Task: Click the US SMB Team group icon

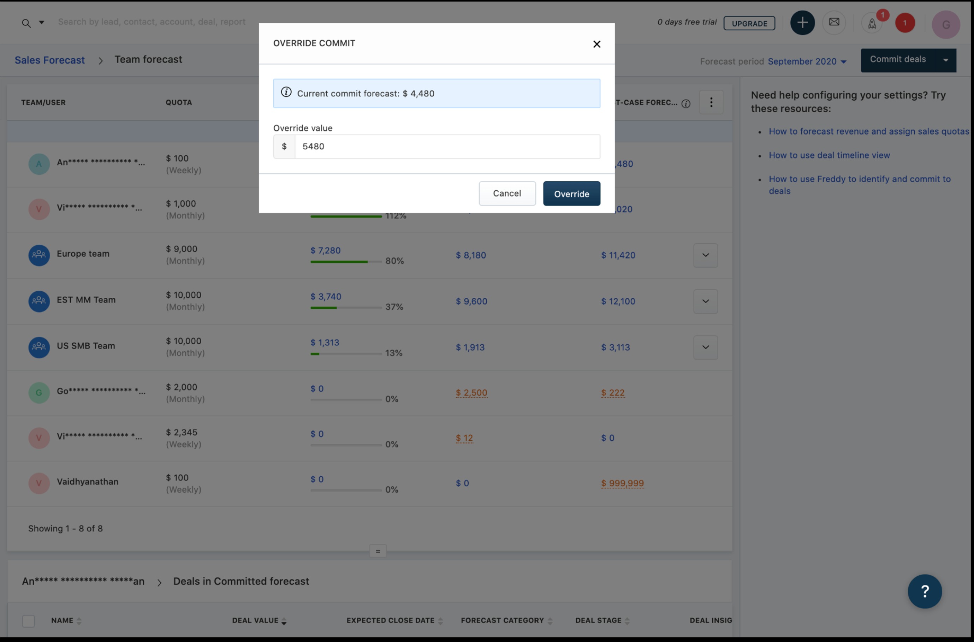Action: 39,347
